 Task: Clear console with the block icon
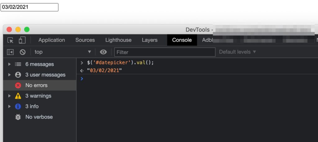click(23, 52)
